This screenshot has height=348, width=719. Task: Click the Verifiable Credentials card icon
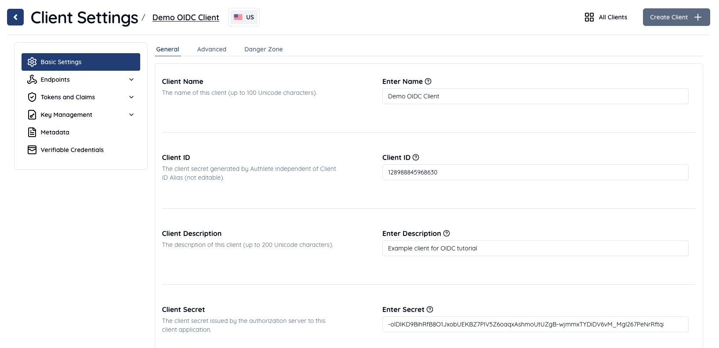point(32,150)
